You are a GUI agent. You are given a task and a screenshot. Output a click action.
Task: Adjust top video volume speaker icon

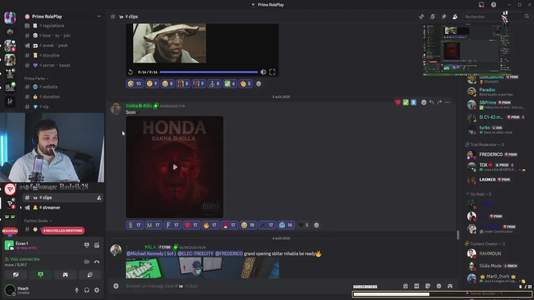(x=263, y=72)
